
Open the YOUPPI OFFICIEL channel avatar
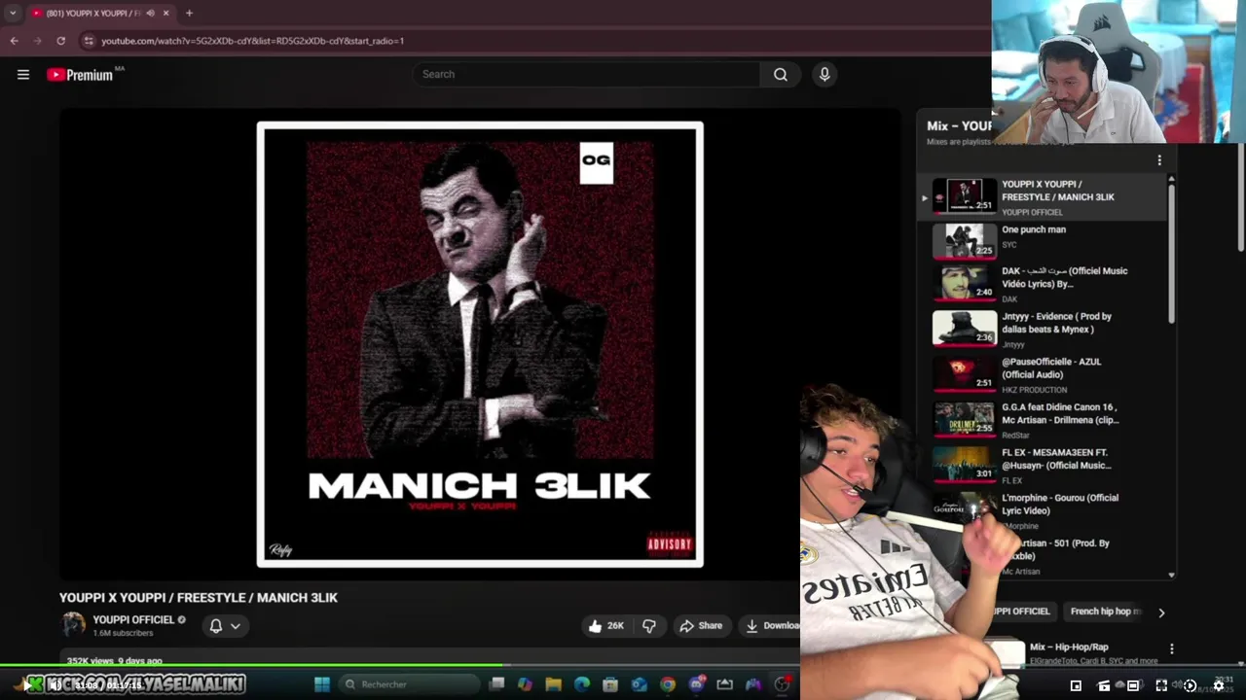73,625
